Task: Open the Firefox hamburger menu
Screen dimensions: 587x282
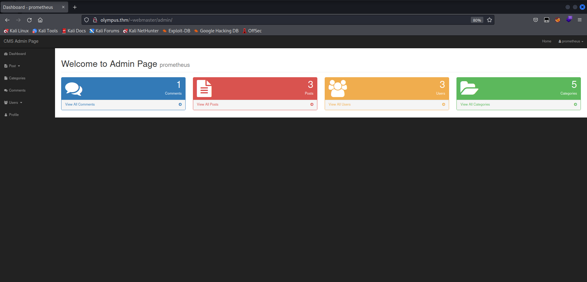Action: pyautogui.click(x=580, y=20)
